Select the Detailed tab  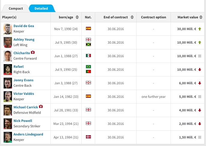41,8
